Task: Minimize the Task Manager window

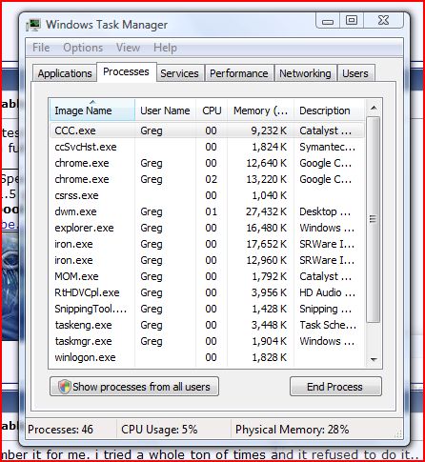Action: tap(328, 21)
